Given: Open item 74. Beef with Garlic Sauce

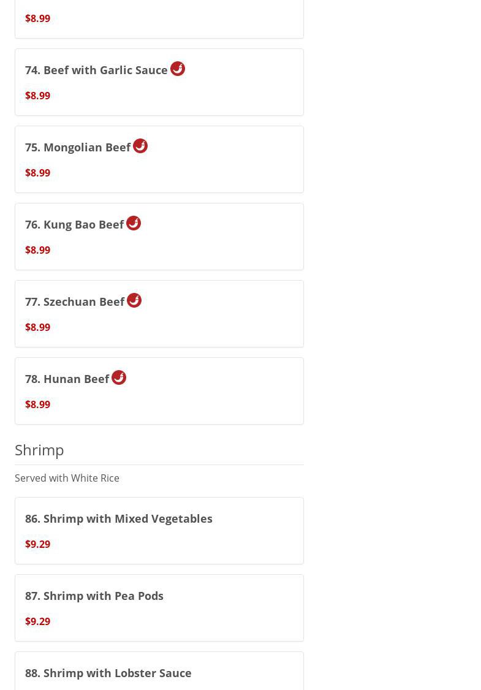Looking at the screenshot, I should point(96,70).
